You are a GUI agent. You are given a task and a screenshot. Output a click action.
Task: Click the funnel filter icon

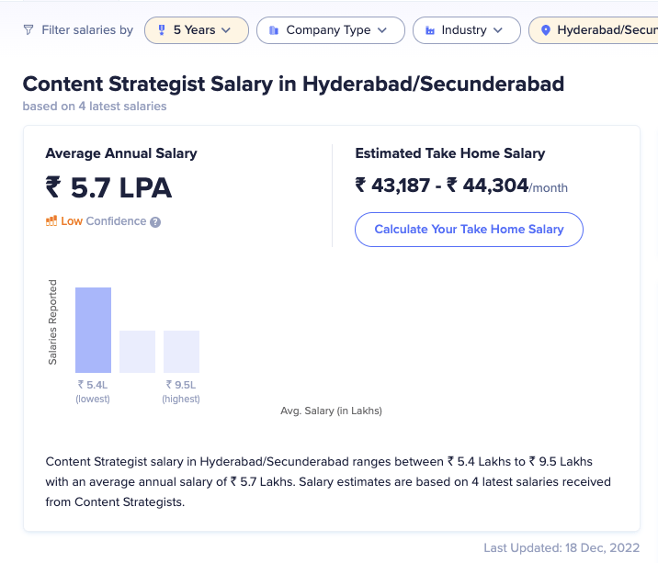point(28,30)
